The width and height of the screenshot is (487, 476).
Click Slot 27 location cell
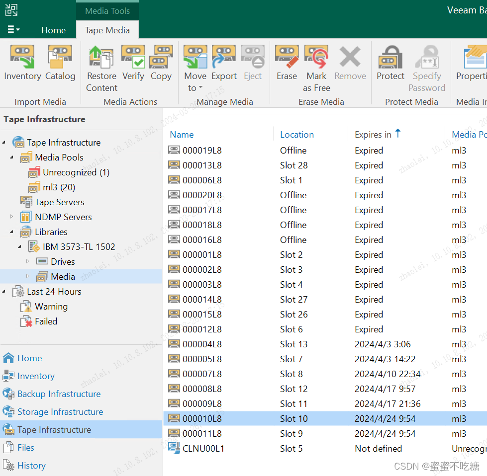click(x=293, y=300)
